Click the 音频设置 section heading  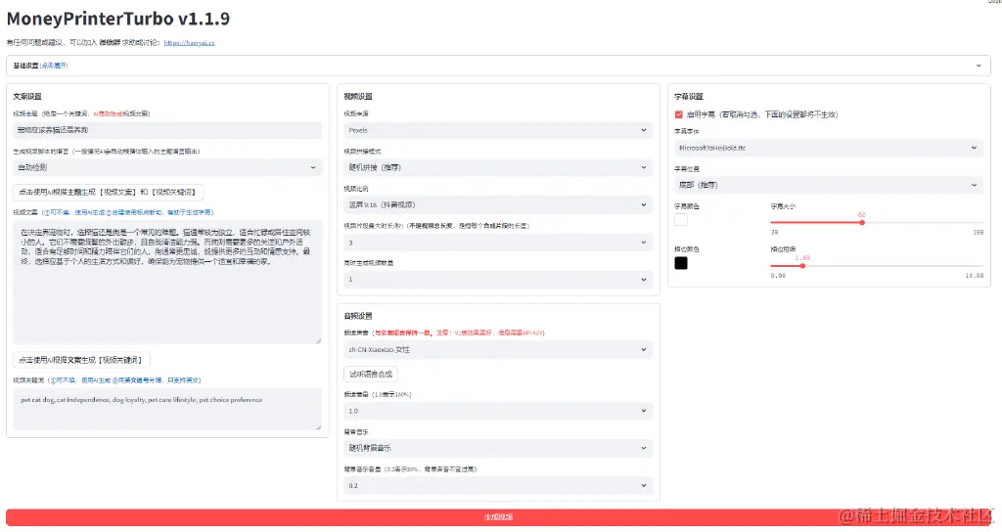358,316
